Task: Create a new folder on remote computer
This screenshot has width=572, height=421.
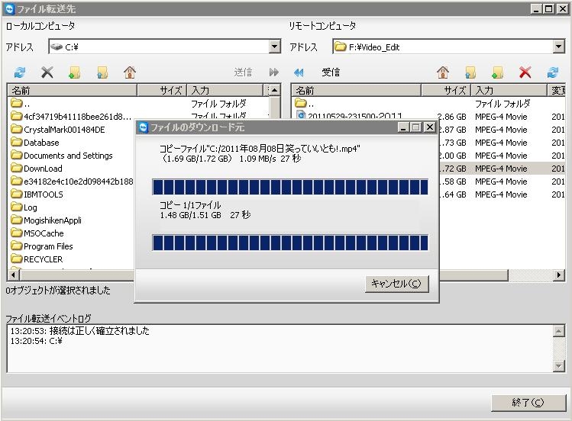Action: pos(497,72)
